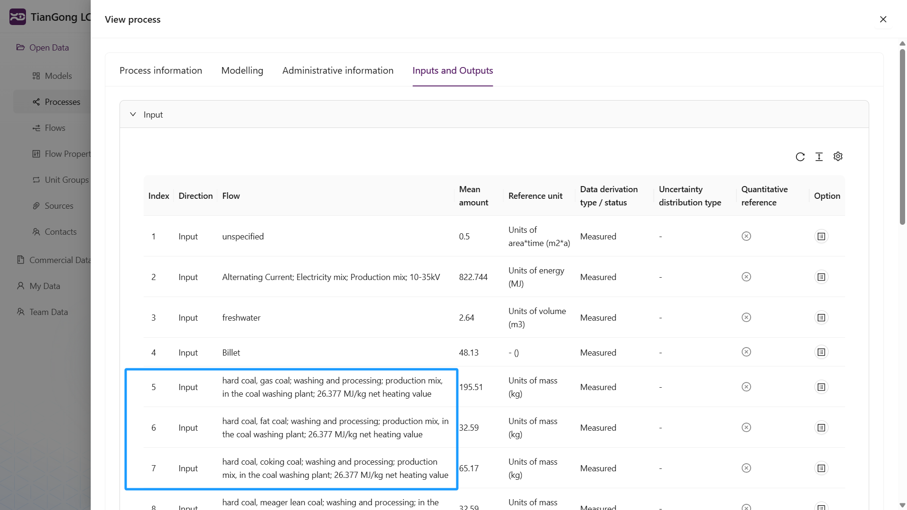Screen dimensions: 907x510
Task: Select the Unit Groups icon
Action: 36,179
